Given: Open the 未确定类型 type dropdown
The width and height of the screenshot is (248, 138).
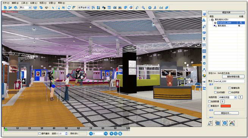Looking at the screenshot, I should click(x=228, y=97).
